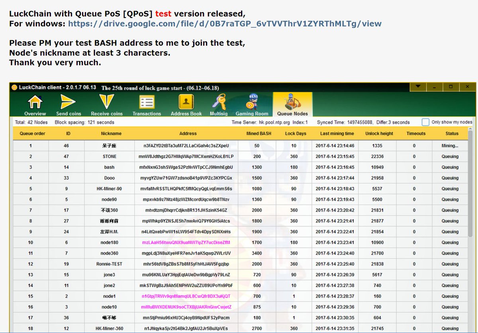478x333 pixels.
Task: Select the Send coins icon
Action: pyautogui.click(x=69, y=104)
